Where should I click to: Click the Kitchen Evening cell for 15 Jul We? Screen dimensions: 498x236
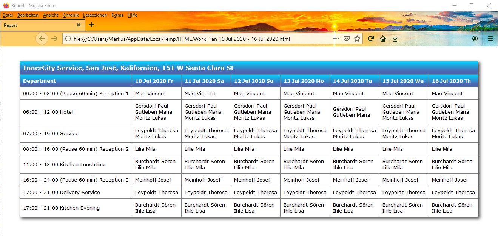tap(404, 208)
